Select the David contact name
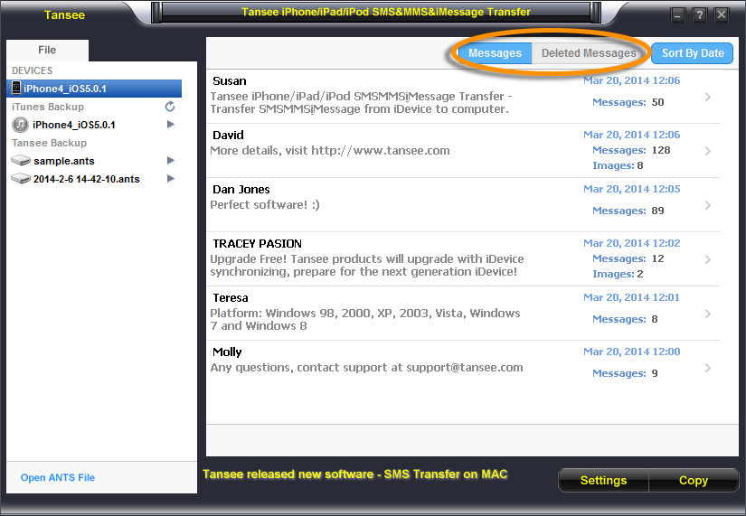Screen dimensions: 746x516 (x=228, y=135)
